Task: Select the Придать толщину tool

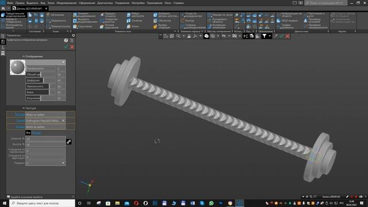Action: (x=108, y=15)
